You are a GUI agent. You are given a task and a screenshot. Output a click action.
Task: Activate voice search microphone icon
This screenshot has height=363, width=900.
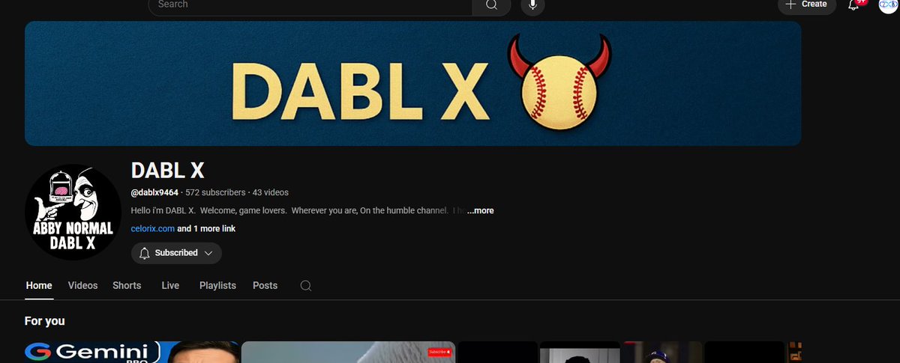[532, 5]
